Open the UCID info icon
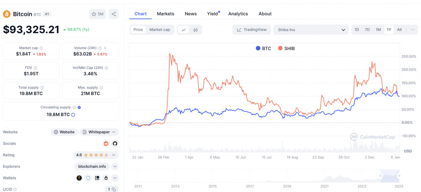 click(x=15, y=189)
